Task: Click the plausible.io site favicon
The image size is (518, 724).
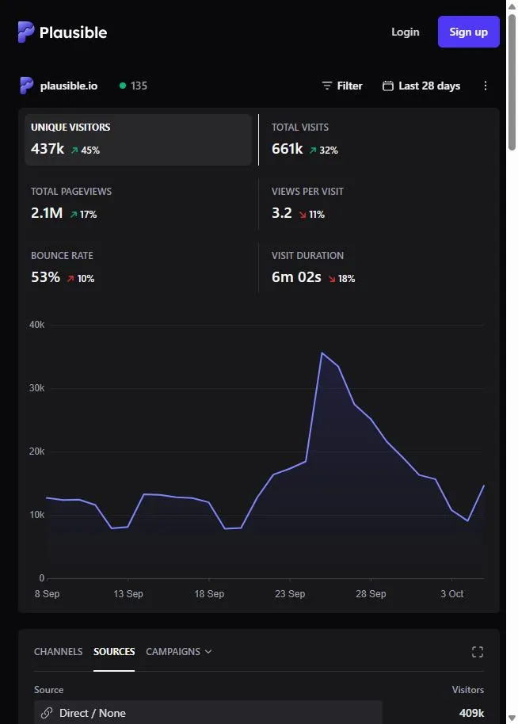Action: pyautogui.click(x=26, y=86)
